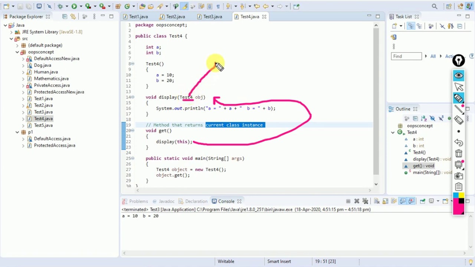Click the Collapse All icon in Package Explorer
475x267 pixels.
(65, 16)
